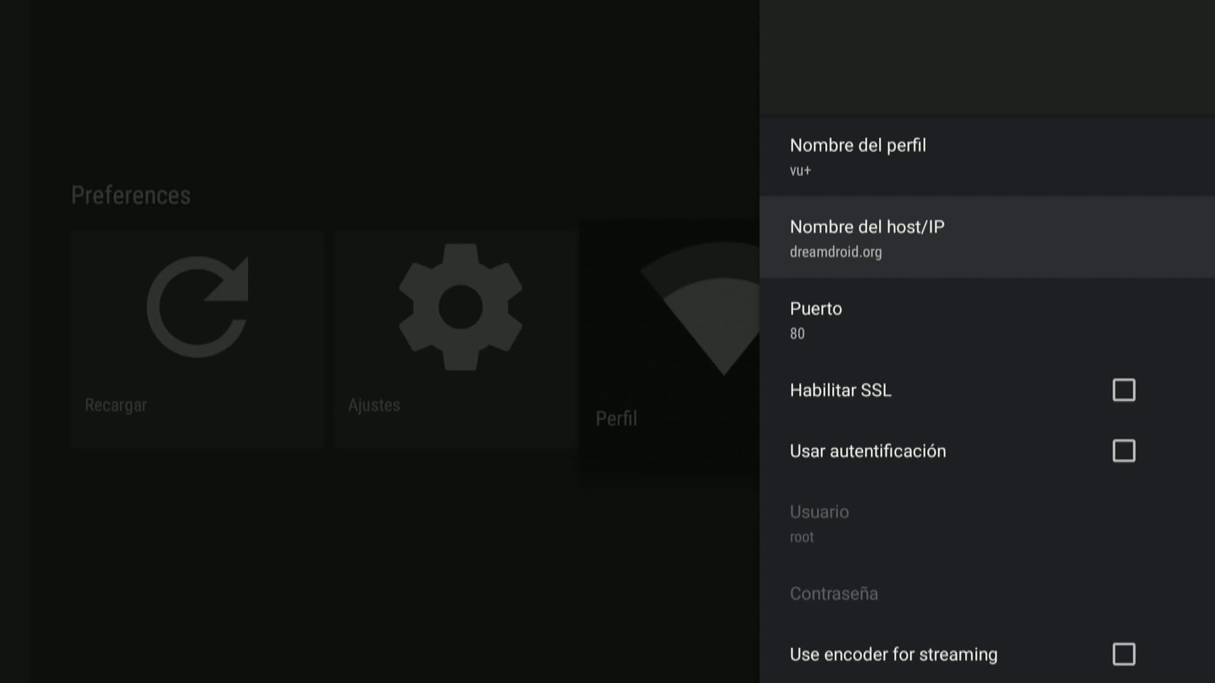This screenshot has width=1215, height=683.
Task: Click the port value 80
Action: pyautogui.click(x=797, y=334)
